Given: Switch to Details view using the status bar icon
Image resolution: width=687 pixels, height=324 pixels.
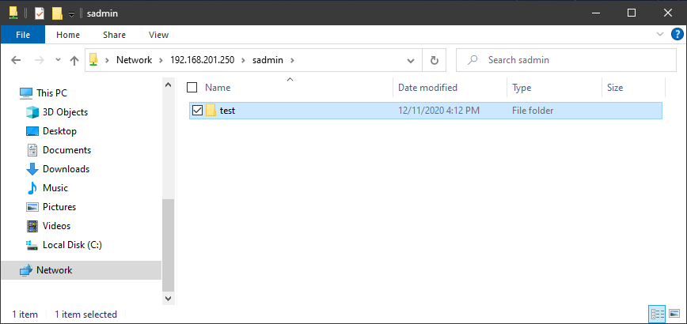Looking at the screenshot, I should click(656, 315).
